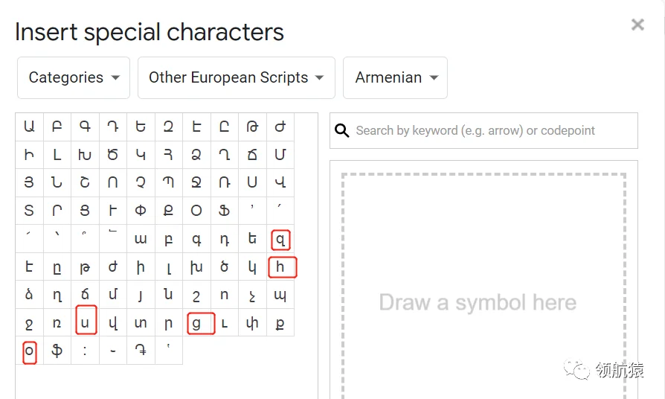
Task: Insert Armenian small letter ayb ա
Action: click(141, 238)
